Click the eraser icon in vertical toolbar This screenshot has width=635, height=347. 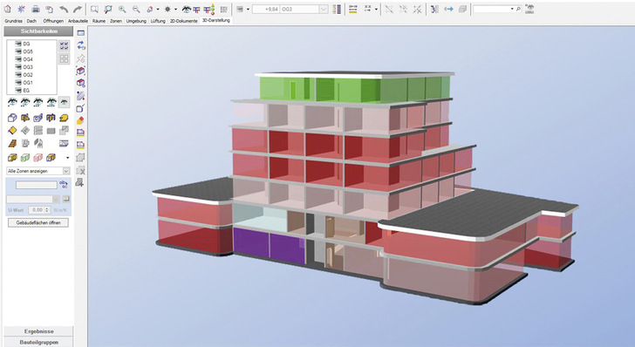coord(80,120)
